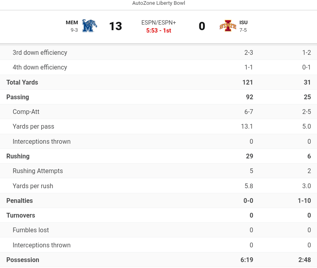Select the Penalties row label

pos(19,201)
